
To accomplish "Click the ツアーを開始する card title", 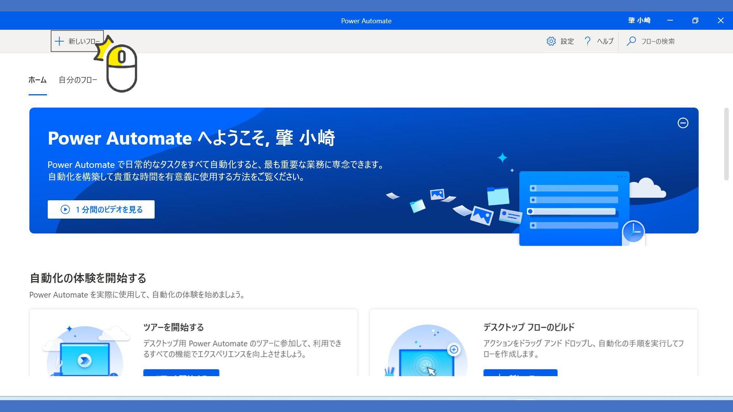I will click(173, 327).
